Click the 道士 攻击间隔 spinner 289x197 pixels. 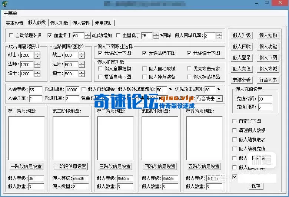37,74
